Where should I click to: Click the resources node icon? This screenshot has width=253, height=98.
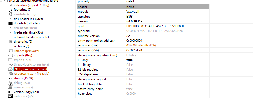tap(10, 74)
